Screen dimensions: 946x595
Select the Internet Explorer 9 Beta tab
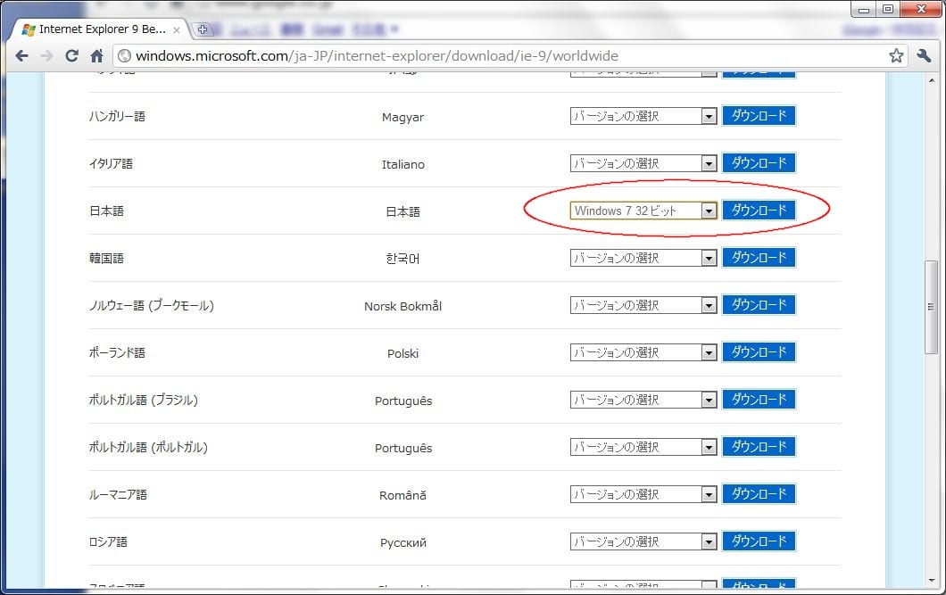pos(98,29)
